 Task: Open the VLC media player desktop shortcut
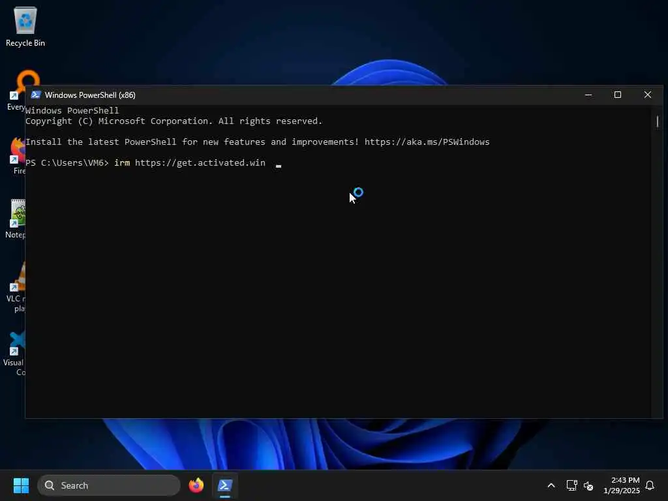[16, 287]
